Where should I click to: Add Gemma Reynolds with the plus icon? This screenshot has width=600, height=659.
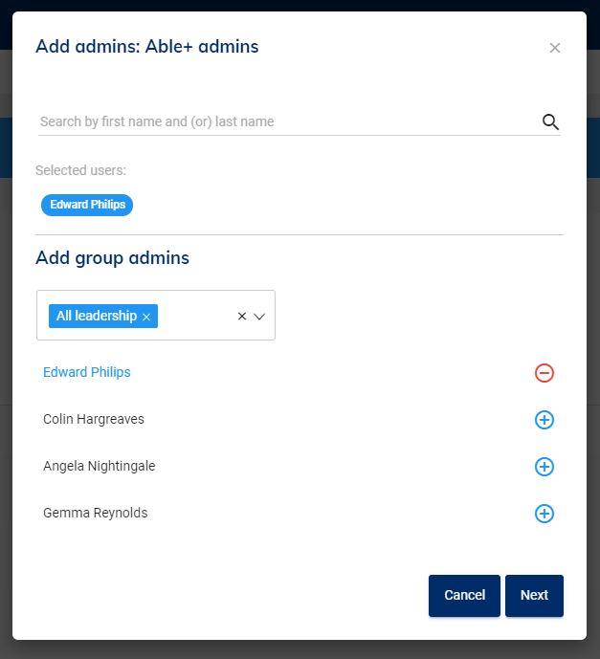tap(544, 514)
